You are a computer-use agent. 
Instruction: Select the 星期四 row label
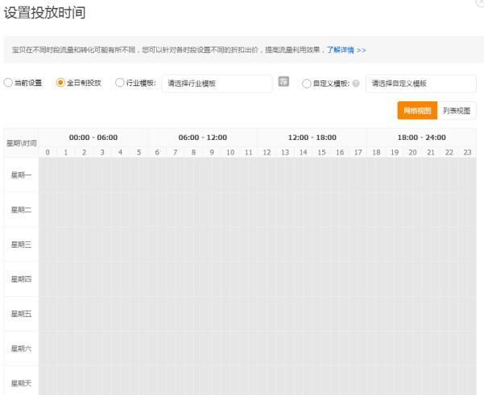20,279
